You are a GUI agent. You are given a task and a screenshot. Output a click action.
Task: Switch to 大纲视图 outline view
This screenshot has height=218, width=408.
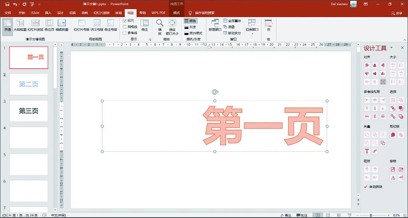(x=20, y=25)
